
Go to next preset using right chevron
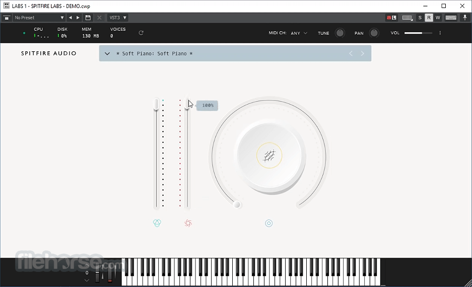click(x=362, y=53)
